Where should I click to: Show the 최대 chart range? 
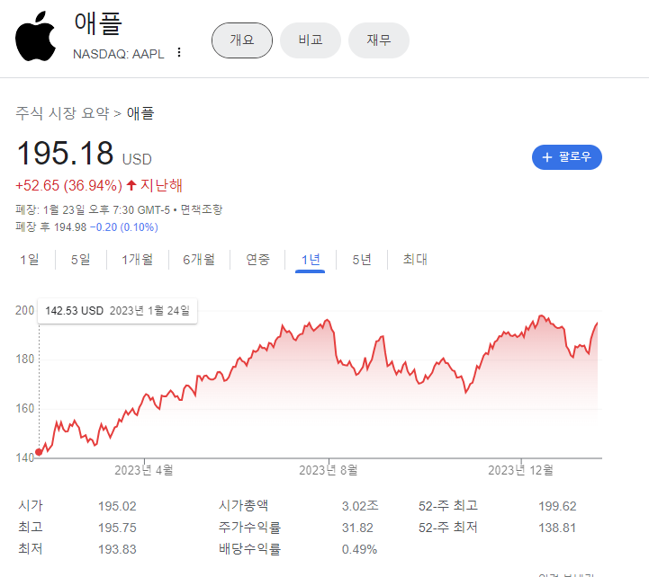(x=415, y=260)
